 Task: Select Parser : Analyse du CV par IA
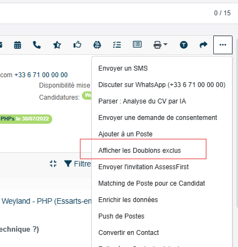142,101
